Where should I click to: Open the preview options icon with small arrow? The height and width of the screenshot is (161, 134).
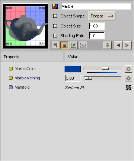coord(55,45)
